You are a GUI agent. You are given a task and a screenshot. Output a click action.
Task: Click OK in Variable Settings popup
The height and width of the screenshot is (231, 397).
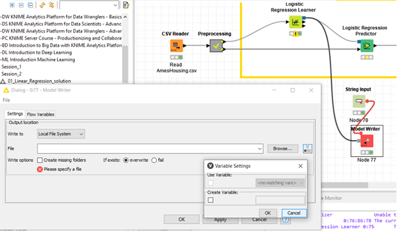click(x=268, y=213)
